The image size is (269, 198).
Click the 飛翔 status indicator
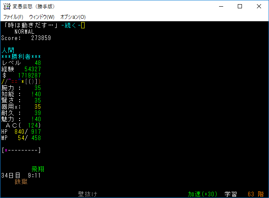(38, 169)
